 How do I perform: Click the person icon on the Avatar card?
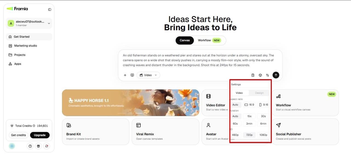point(208,125)
